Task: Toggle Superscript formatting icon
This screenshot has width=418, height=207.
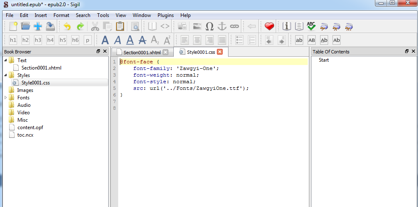Action: point(167,40)
